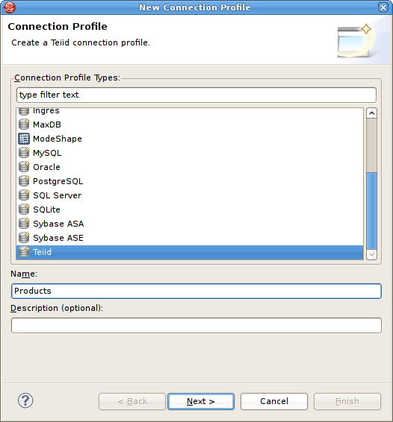
Task: Select SQLite profile type
Action: coord(190,210)
